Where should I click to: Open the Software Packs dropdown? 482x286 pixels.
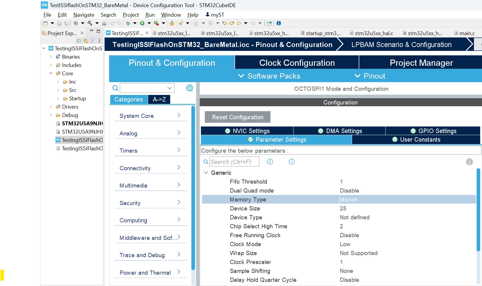[269, 76]
